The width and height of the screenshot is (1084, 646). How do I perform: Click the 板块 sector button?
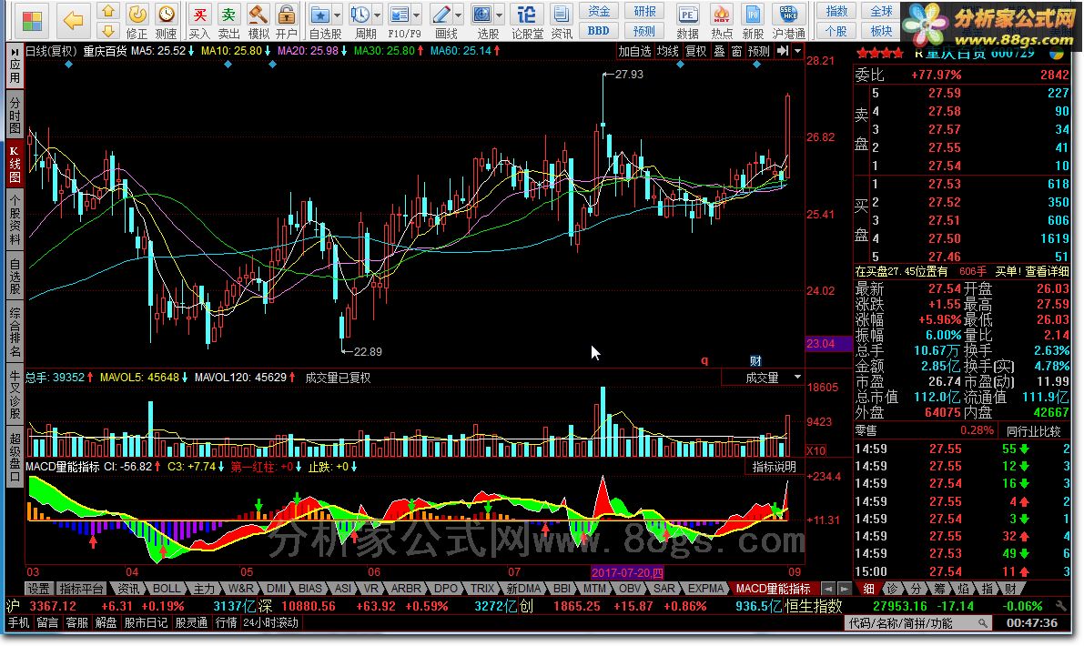pos(881,30)
